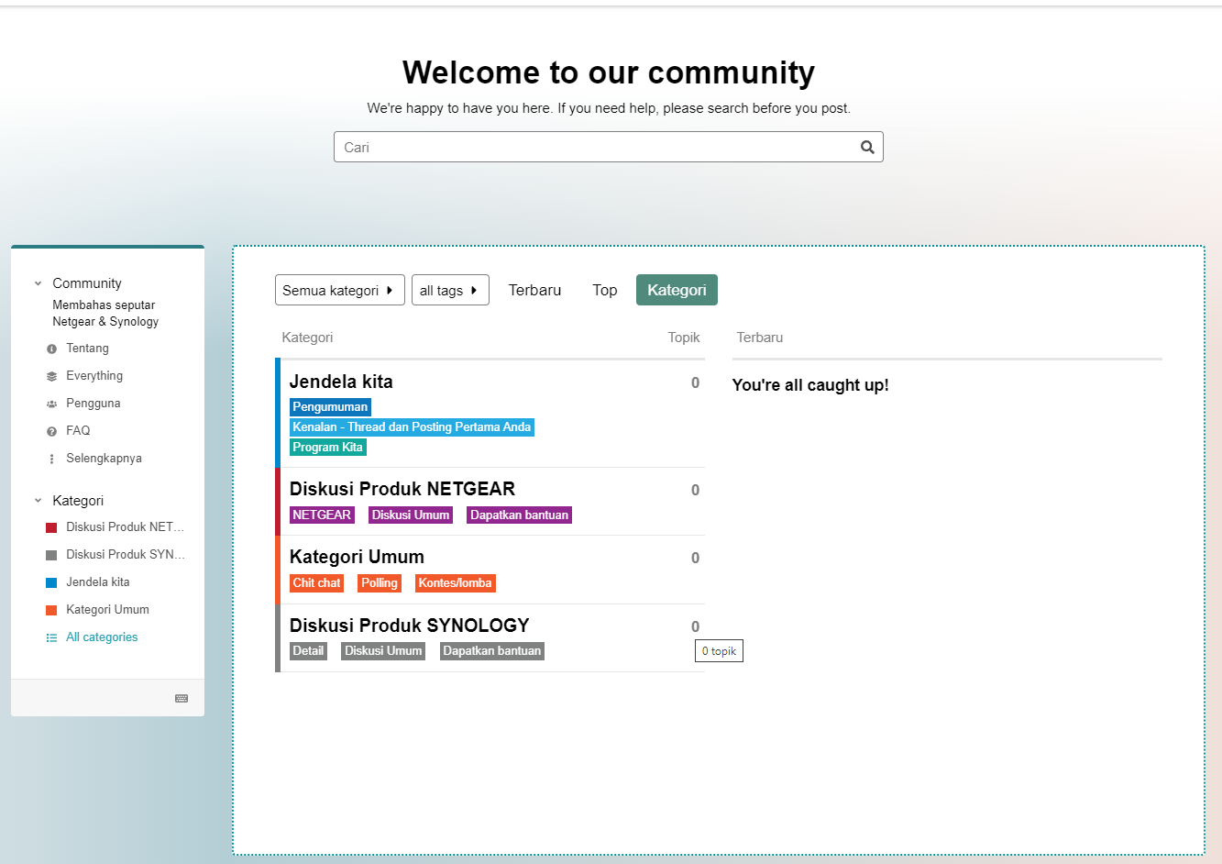
Task: Collapse the Community sidebar section
Action: (x=39, y=283)
